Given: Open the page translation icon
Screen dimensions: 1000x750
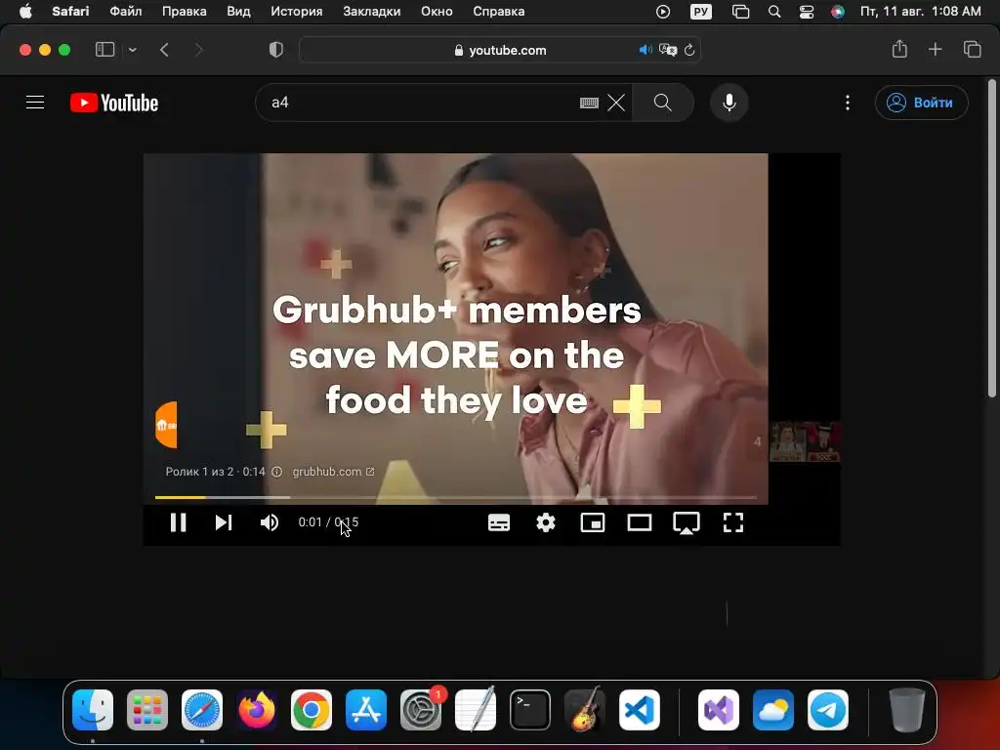Looking at the screenshot, I should pyautogui.click(x=668, y=50).
